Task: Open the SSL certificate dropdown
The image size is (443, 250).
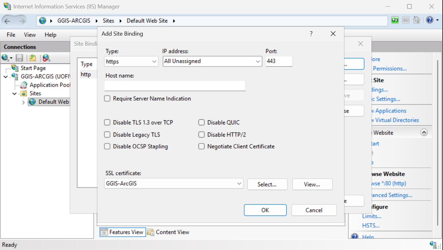Action: click(x=174, y=183)
